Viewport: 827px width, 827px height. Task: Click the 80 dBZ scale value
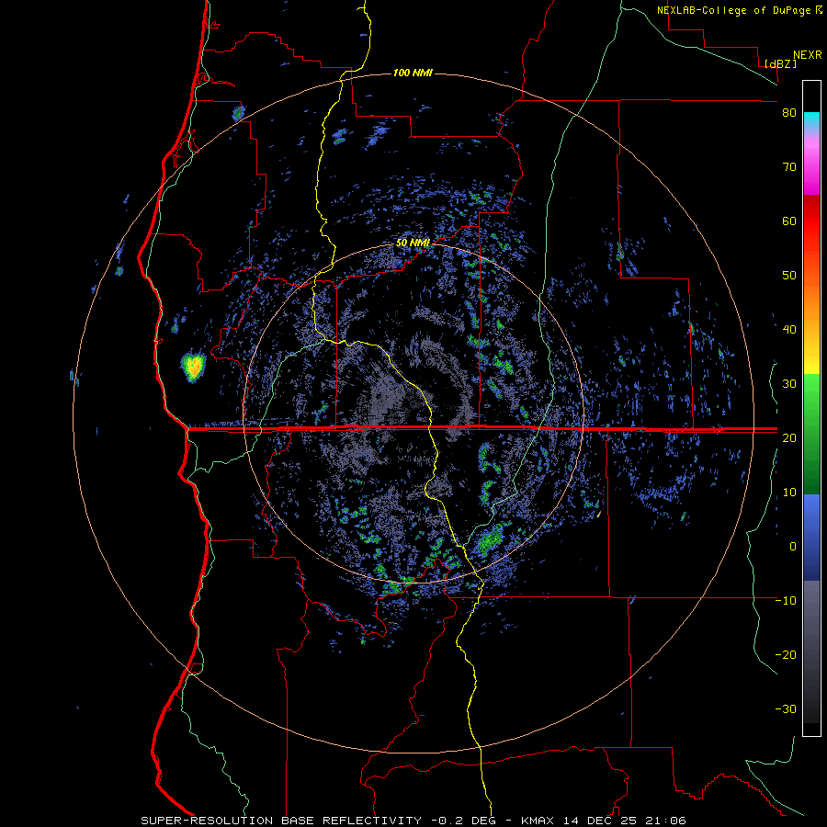pyautogui.click(x=789, y=113)
